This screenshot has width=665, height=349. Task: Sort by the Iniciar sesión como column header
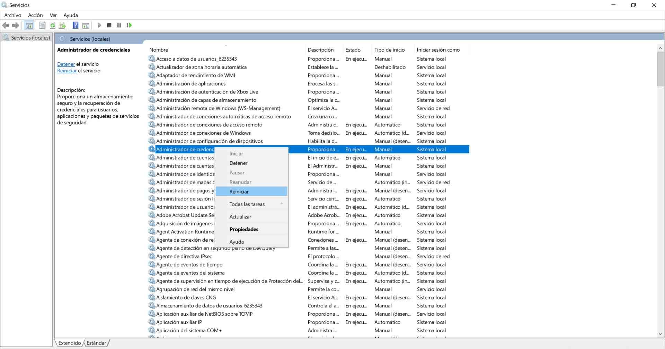pos(442,50)
